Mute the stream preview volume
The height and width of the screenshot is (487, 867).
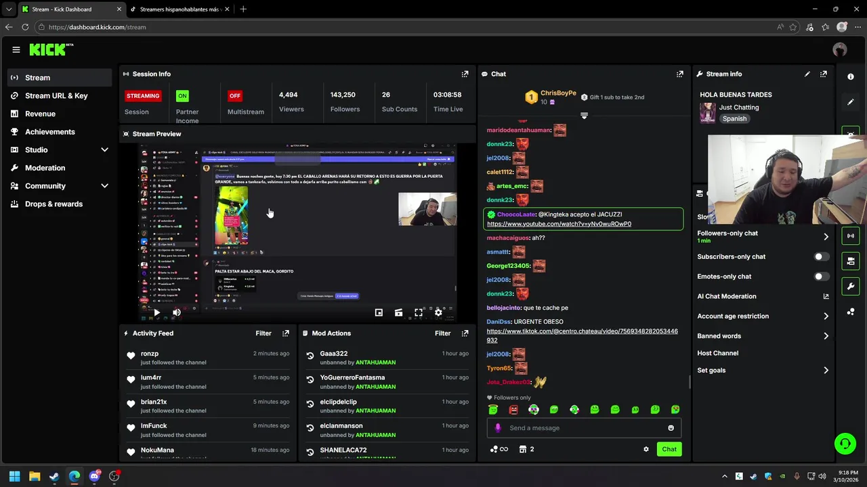(177, 312)
